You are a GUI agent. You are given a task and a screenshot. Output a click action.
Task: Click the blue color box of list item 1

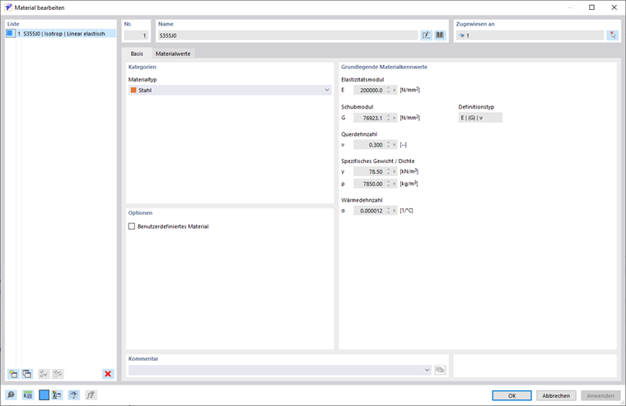click(11, 34)
